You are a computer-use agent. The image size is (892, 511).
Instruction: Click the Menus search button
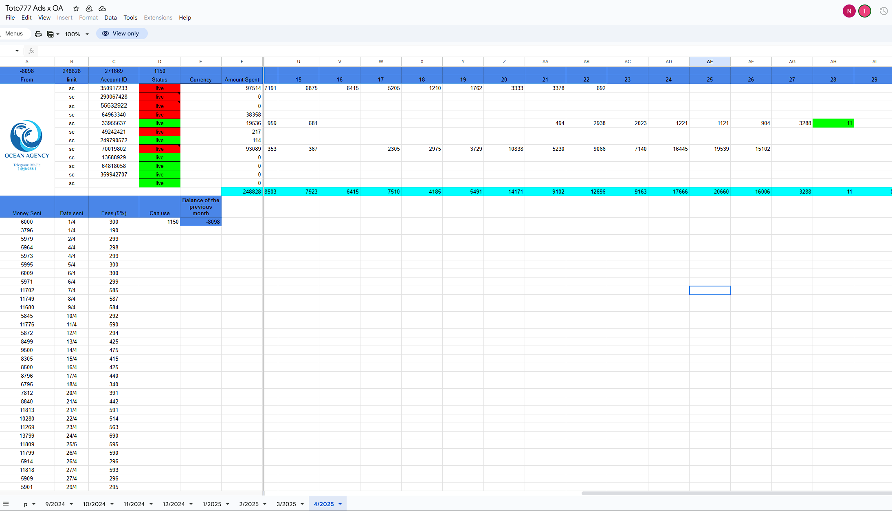[x=14, y=34]
